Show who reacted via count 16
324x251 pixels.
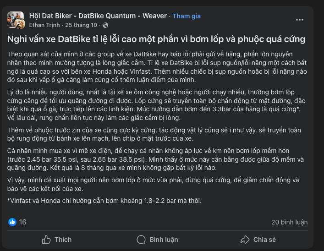click(22, 222)
